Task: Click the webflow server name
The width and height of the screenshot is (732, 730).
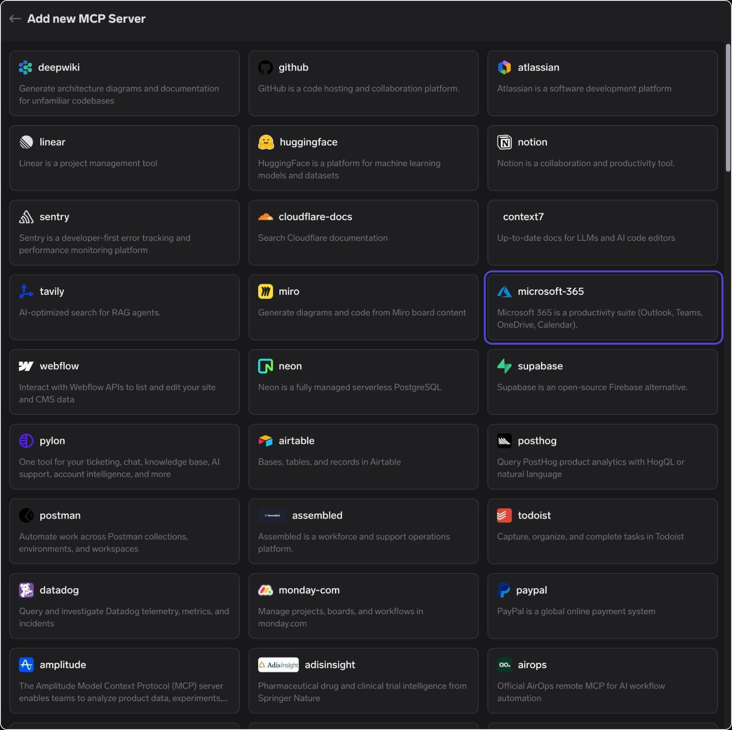Action: pos(59,366)
